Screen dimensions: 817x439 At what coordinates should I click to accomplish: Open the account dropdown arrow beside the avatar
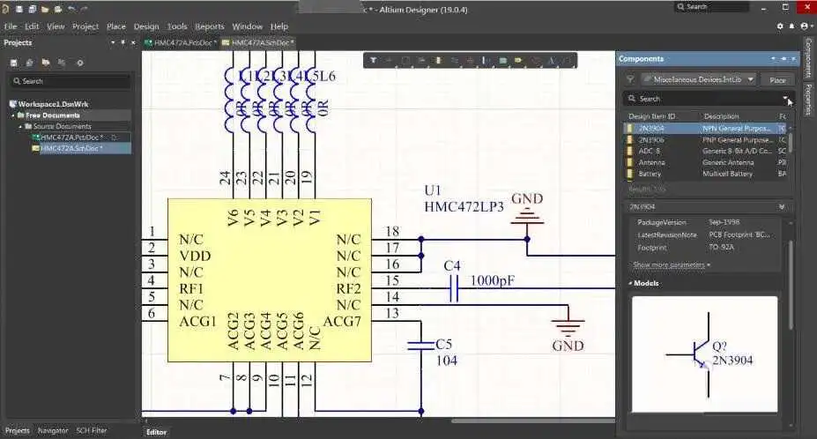click(x=813, y=26)
